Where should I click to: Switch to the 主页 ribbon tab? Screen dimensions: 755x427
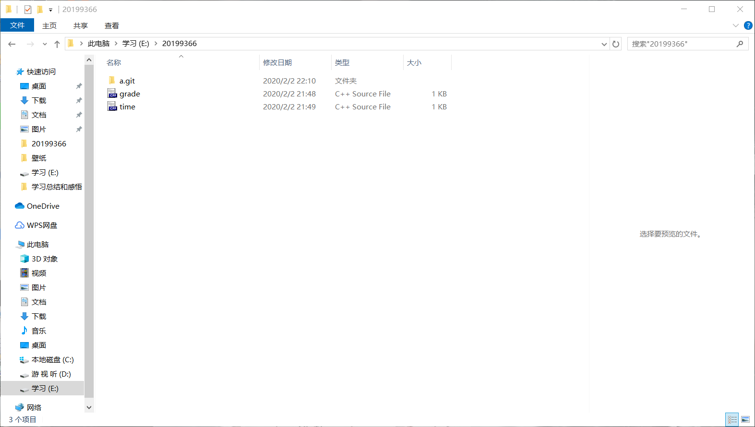coord(49,25)
